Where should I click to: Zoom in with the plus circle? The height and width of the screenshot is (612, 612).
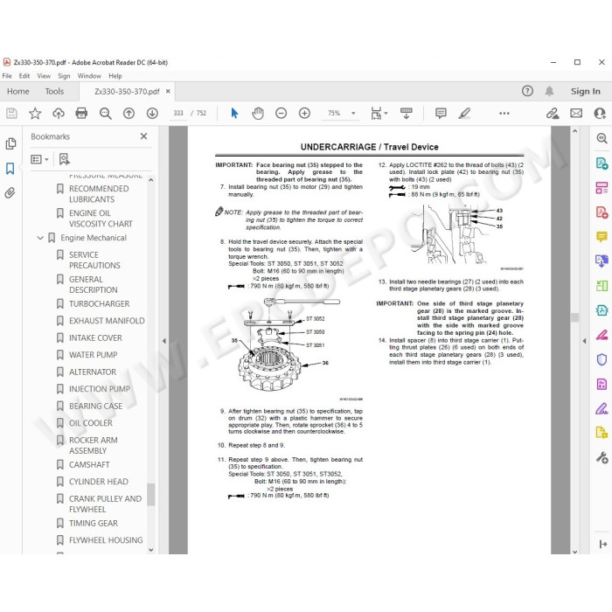coord(304,113)
